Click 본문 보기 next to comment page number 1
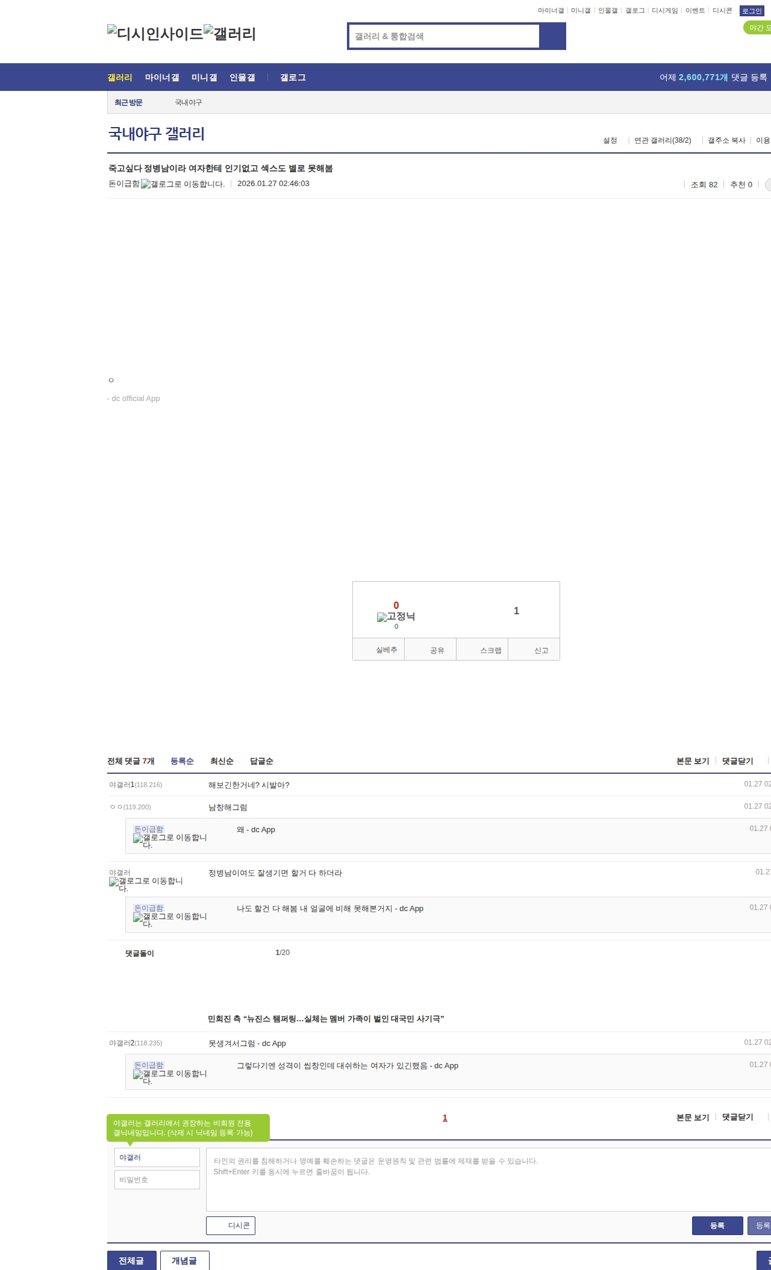 693,1117
